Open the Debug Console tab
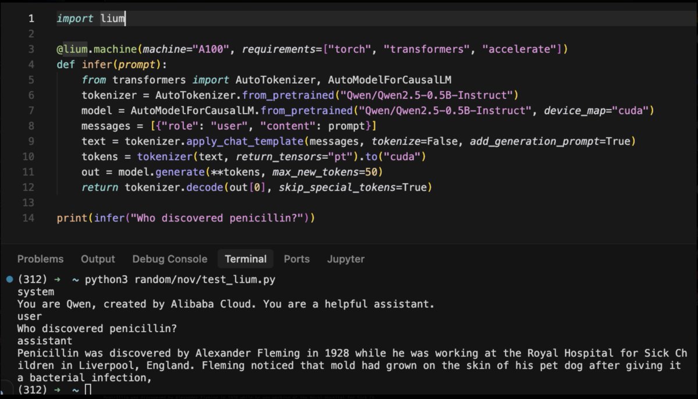This screenshot has width=698, height=399. [x=169, y=259]
